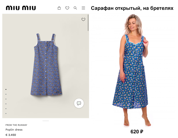Viewport: 178px width, 138px height.
Task: Click the FROM THE RUNWAY label
Action: (x=16, y=125)
